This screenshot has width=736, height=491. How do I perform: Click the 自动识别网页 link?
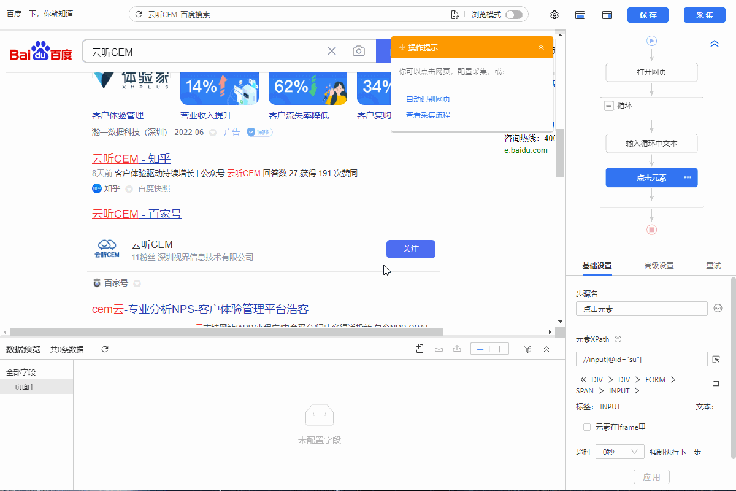point(428,99)
